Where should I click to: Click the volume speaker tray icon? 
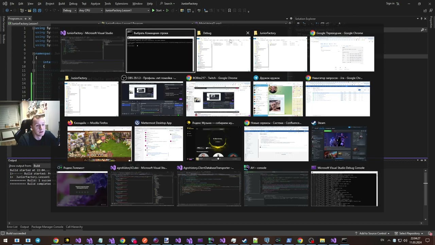point(405,241)
